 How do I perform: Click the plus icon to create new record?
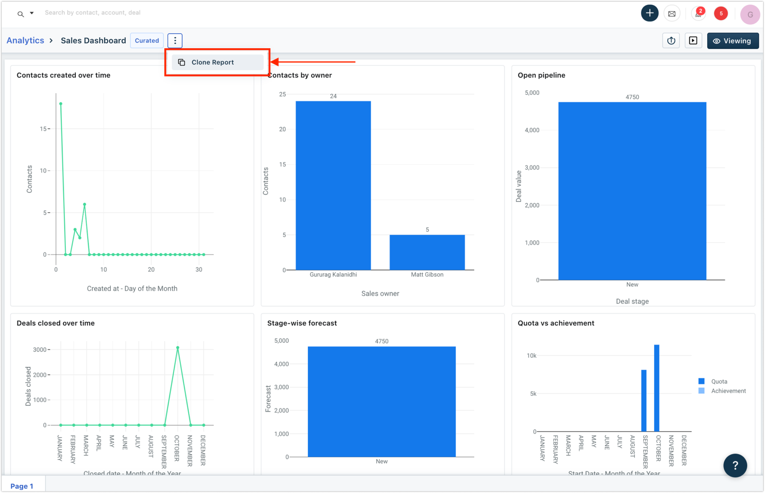point(649,13)
